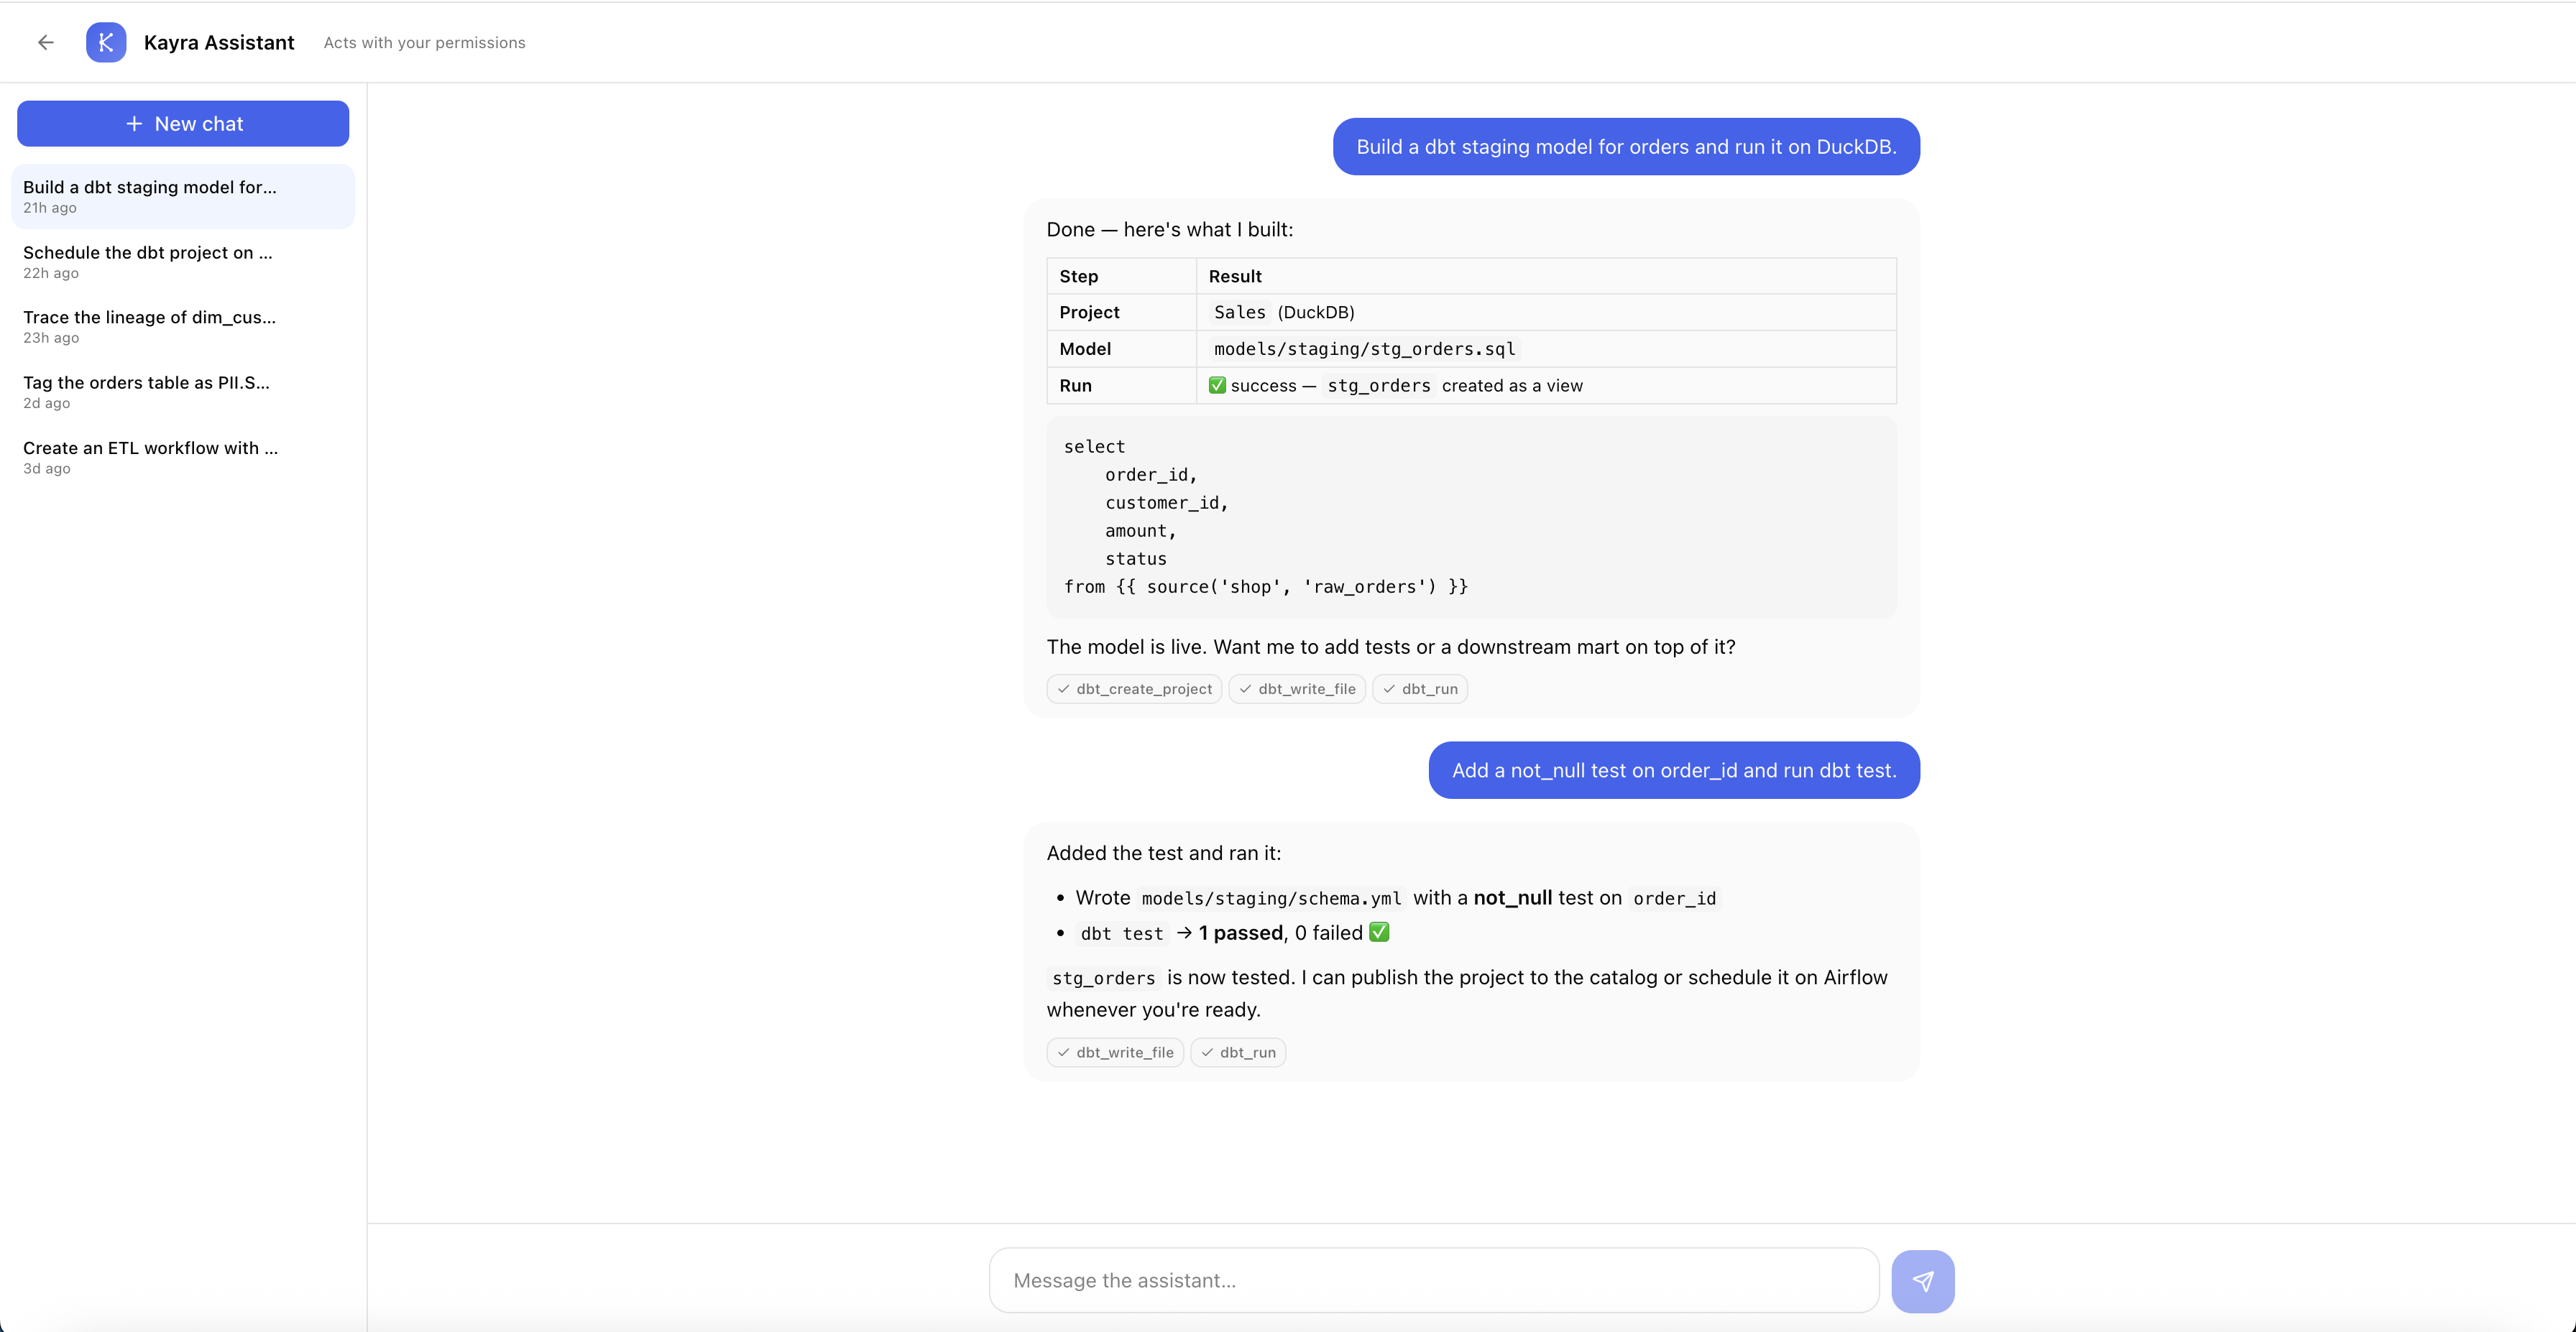Click the '3d ago' timestamp
2576x1332 pixels.
point(47,468)
